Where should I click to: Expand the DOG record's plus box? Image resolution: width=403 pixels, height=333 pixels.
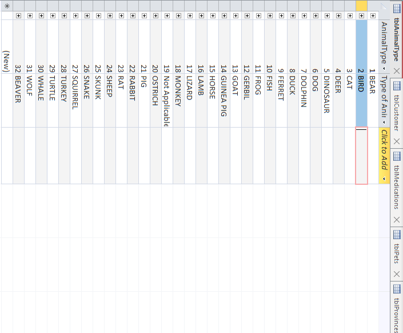[x=316, y=15]
